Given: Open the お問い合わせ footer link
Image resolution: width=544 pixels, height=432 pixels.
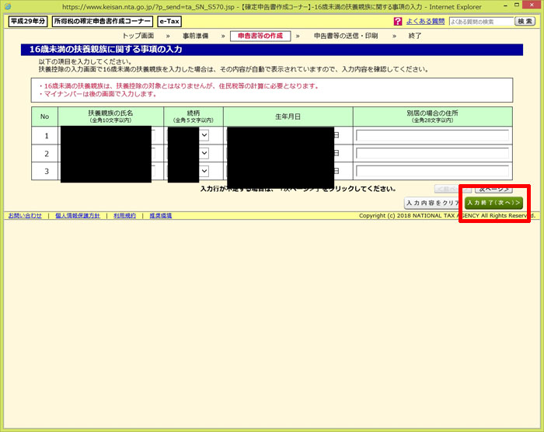Looking at the screenshot, I should pyautogui.click(x=25, y=216).
